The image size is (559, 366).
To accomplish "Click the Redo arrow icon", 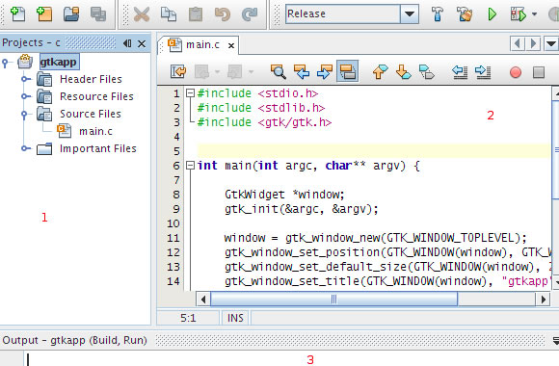I will pos(250,14).
